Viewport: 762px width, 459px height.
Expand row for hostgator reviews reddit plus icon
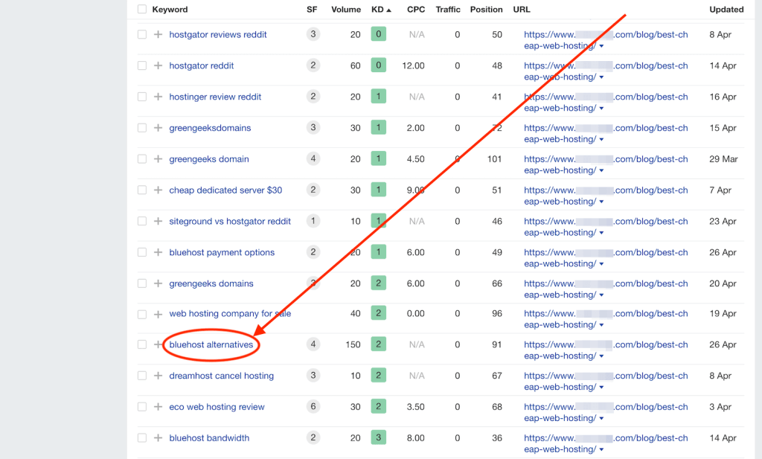(x=158, y=34)
